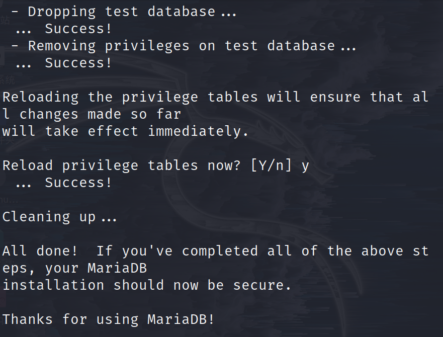Click the word 'immediately' in the terminal
Viewport: 443px width, 337px height.
coord(198,131)
